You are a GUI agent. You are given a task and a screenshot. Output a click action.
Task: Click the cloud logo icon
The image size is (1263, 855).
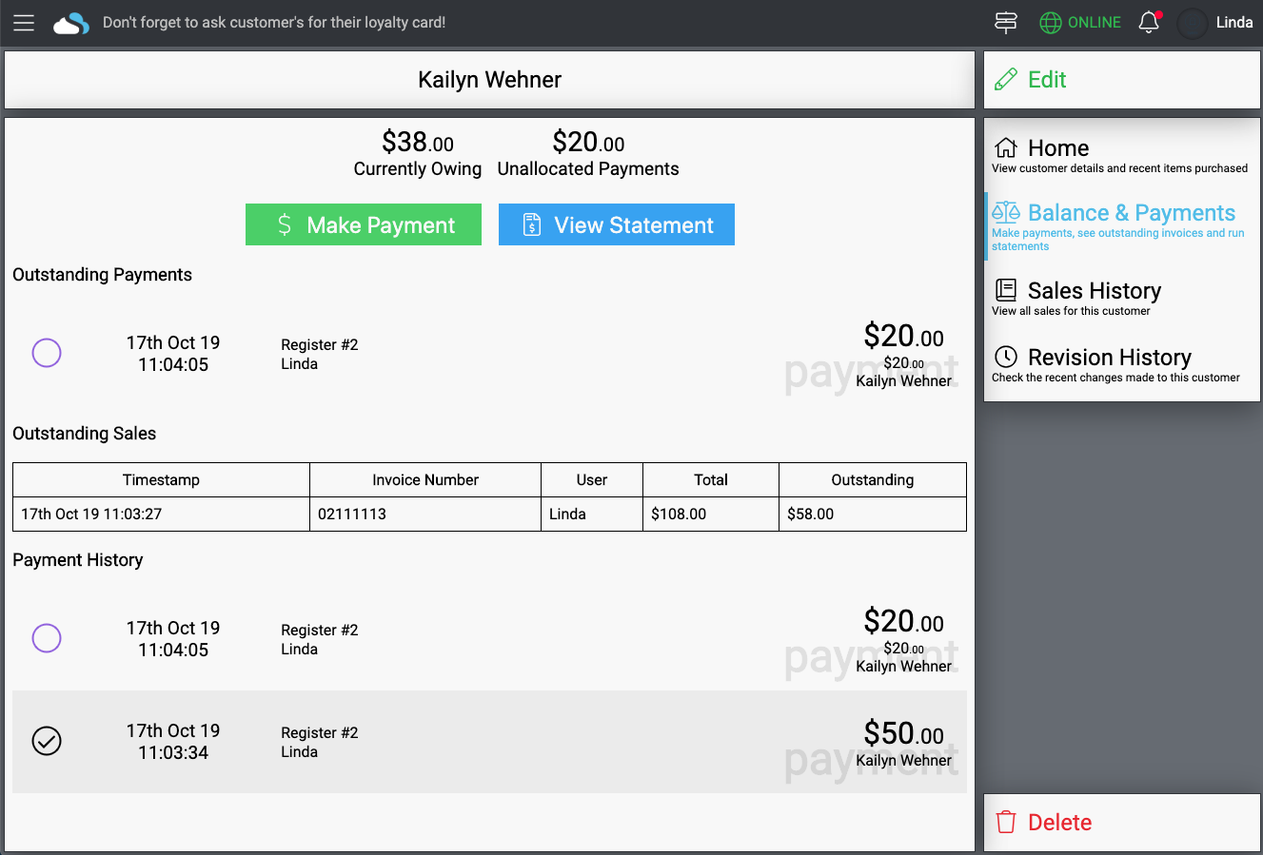[71, 23]
